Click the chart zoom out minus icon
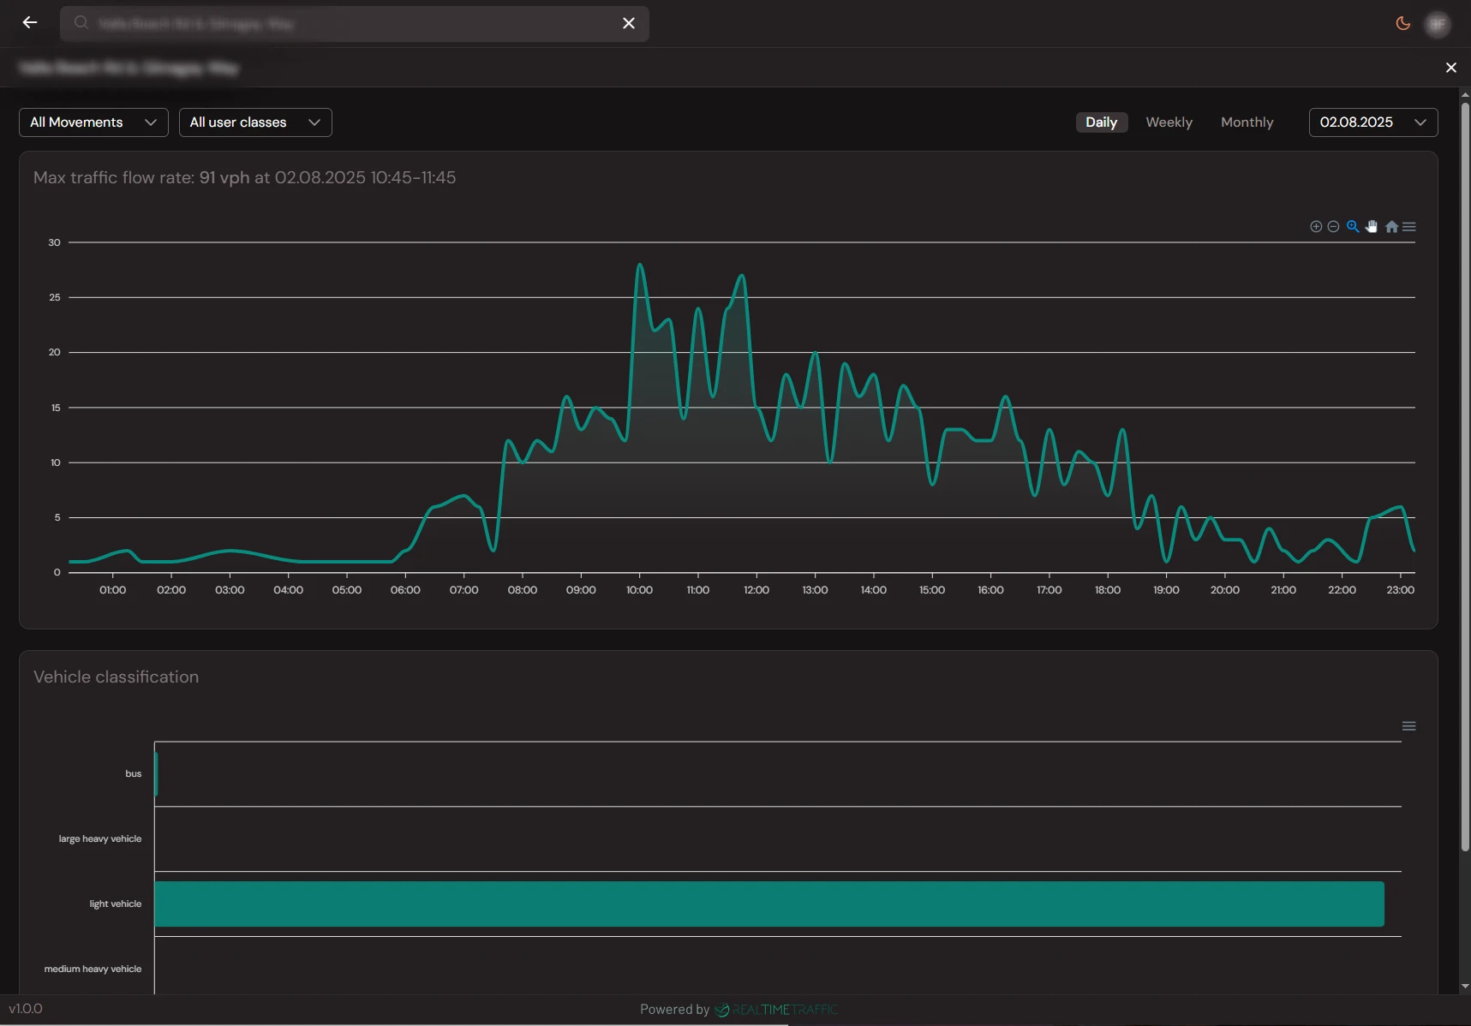 coord(1333,227)
